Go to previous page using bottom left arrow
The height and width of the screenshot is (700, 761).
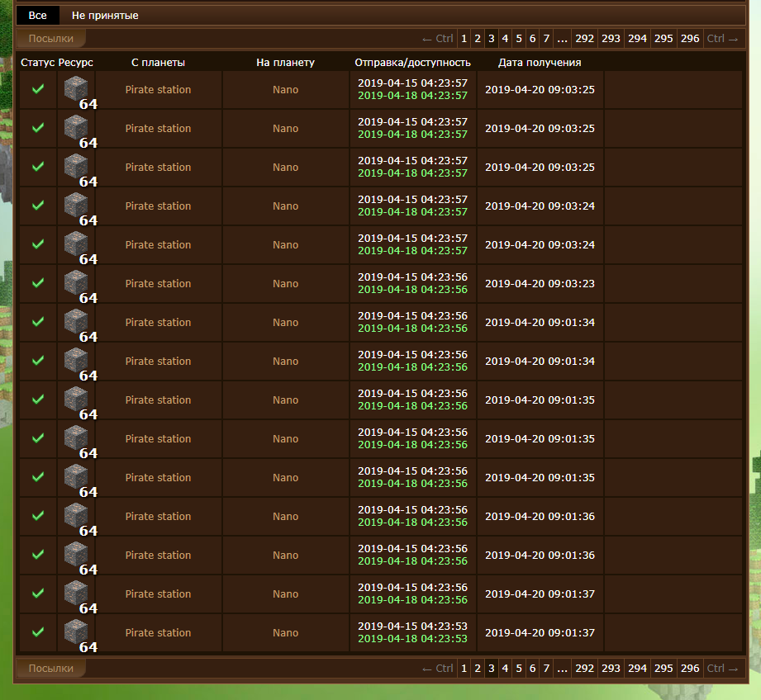point(437,669)
